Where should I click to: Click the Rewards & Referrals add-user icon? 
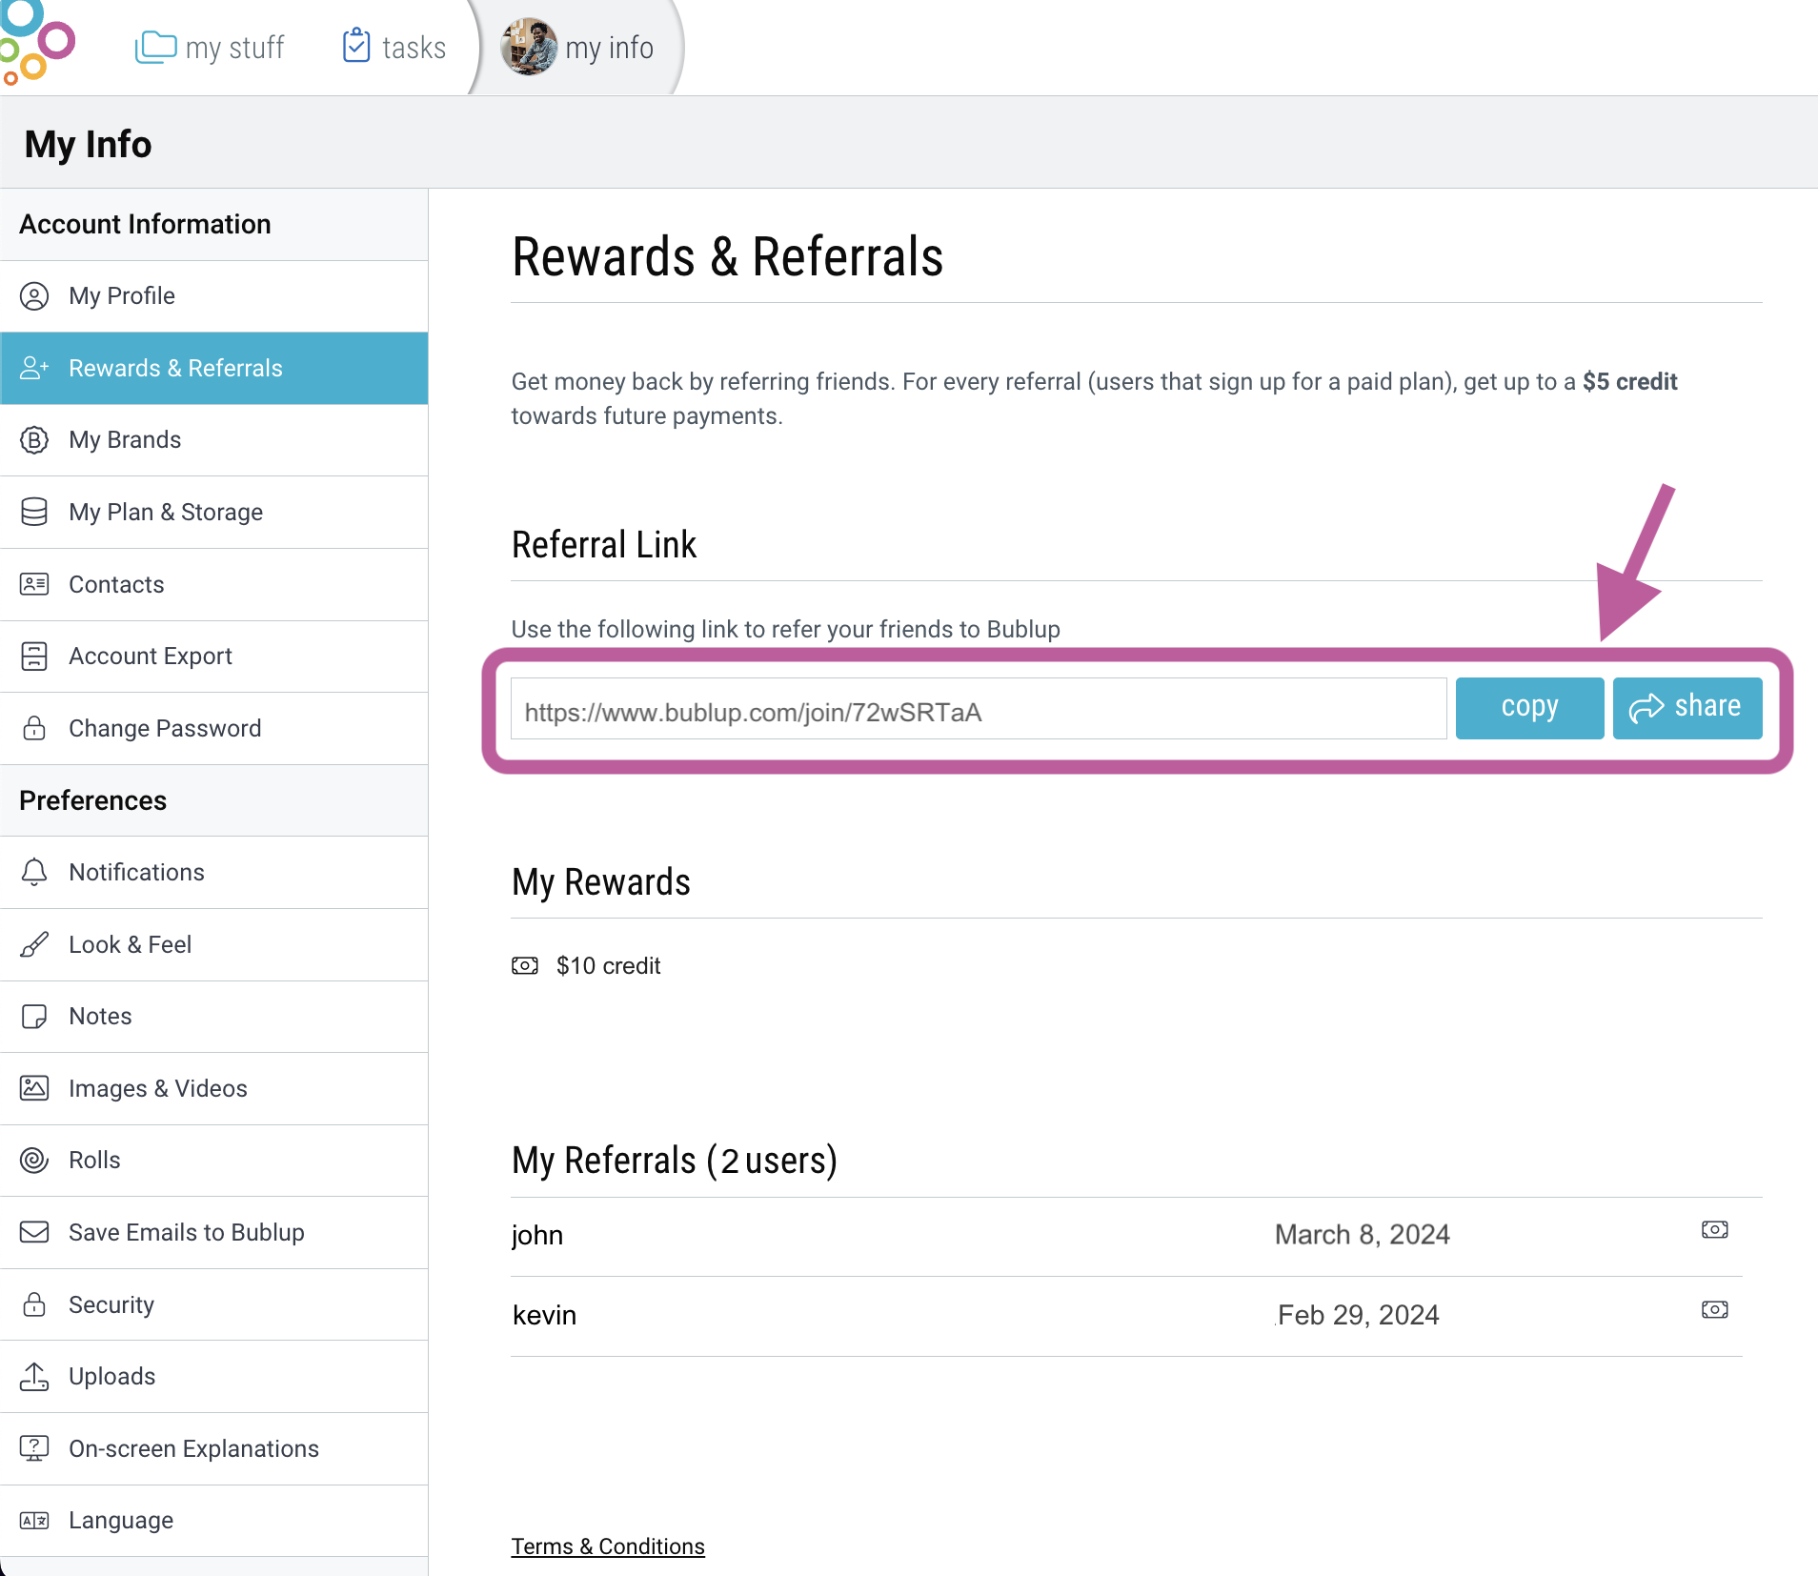click(x=34, y=368)
